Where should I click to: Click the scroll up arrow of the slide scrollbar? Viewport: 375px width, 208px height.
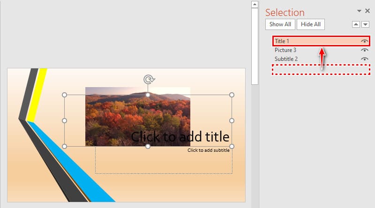coord(255,5)
